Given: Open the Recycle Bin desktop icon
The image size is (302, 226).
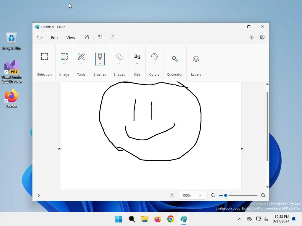Looking at the screenshot, I should [12, 41].
